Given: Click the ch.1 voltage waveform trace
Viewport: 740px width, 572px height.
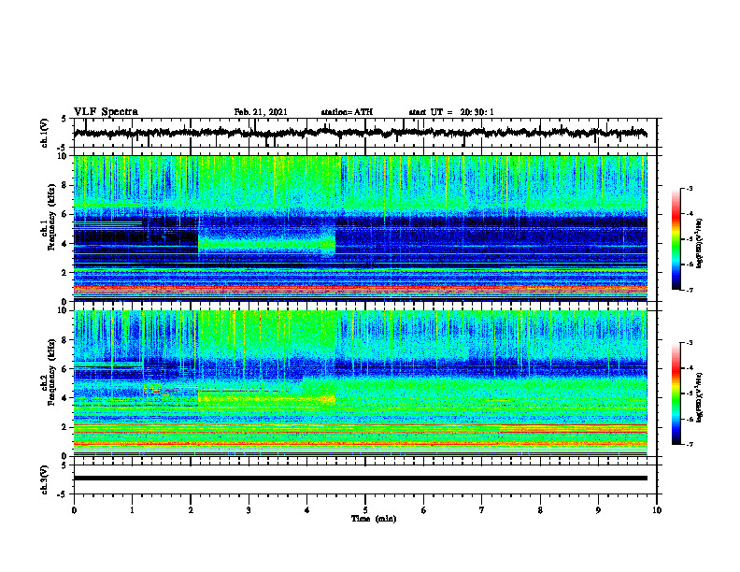Looking at the screenshot, I should [360, 133].
